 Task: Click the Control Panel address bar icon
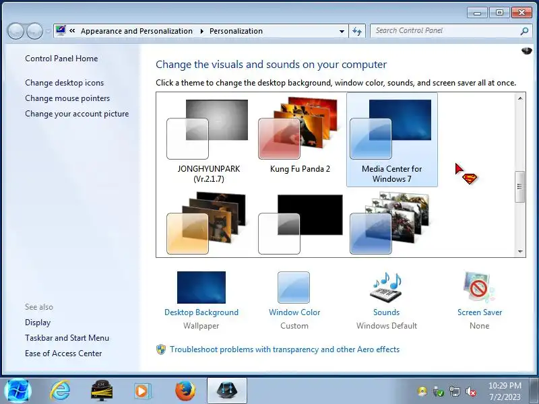[x=61, y=30]
